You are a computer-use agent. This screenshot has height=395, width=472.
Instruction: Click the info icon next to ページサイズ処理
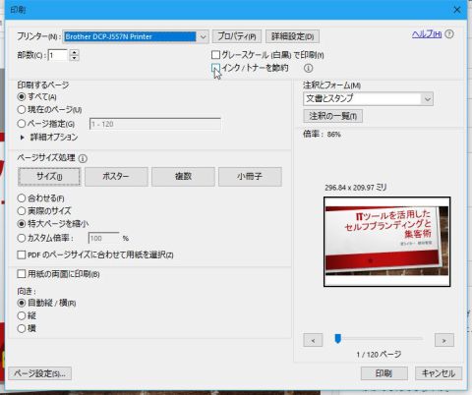tap(83, 159)
